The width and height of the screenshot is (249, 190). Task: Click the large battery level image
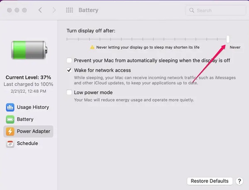coord(29,50)
